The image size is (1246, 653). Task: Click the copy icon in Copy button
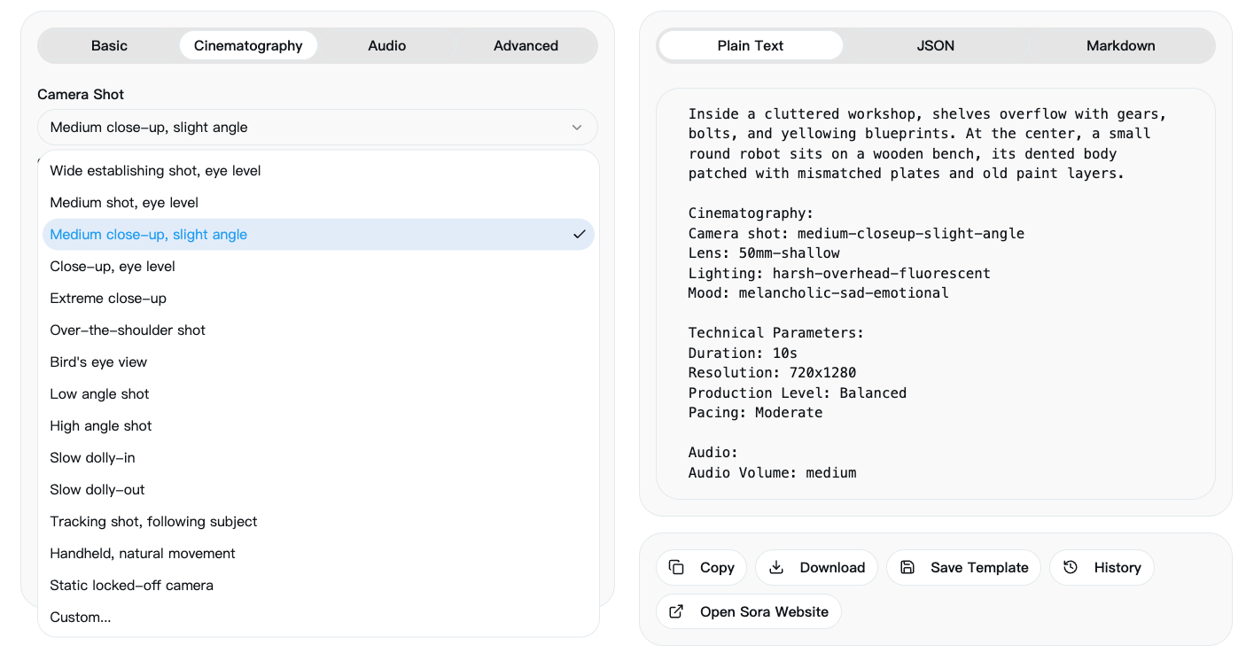click(676, 567)
